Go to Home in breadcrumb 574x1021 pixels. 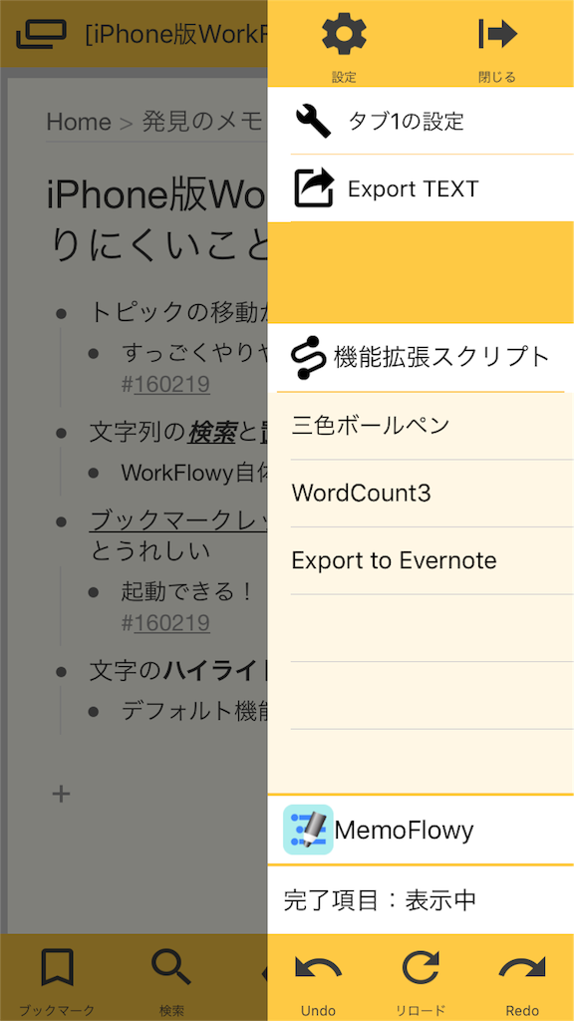coord(79,122)
